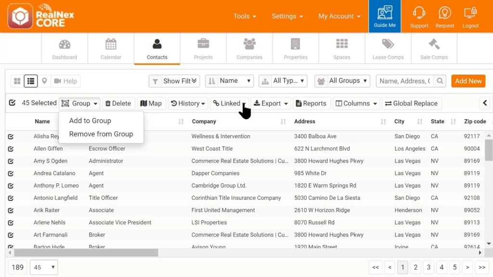Delete the selected contacts
The width and height of the screenshot is (493, 277).
tap(118, 103)
